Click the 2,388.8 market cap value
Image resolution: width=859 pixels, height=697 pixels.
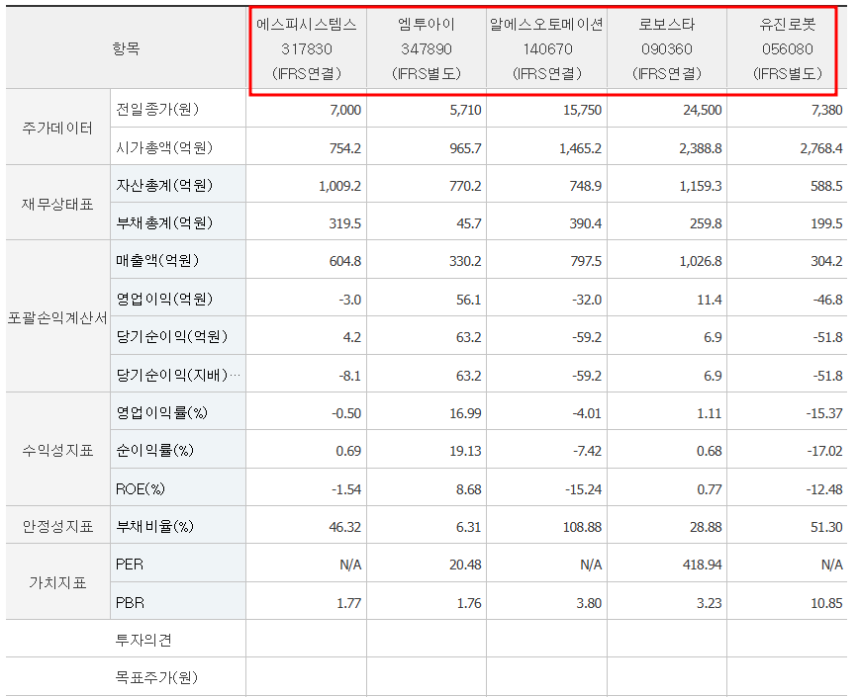(701, 148)
